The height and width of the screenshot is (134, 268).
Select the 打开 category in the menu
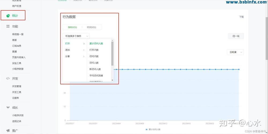(67, 43)
